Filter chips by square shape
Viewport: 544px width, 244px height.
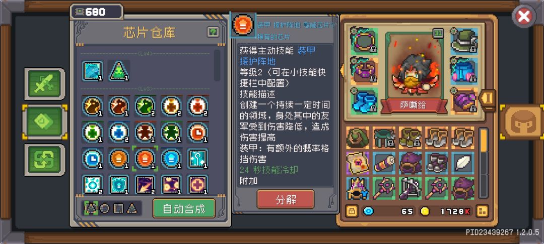point(118,208)
